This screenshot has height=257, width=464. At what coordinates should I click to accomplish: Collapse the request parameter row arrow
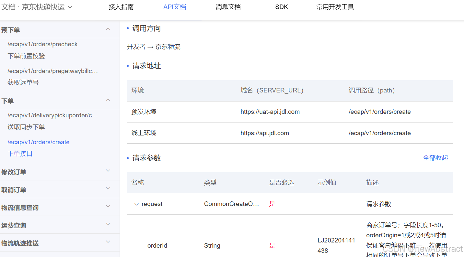pyautogui.click(x=136, y=204)
